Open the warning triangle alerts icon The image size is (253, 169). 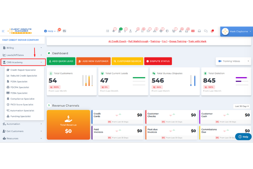(x=180, y=31)
